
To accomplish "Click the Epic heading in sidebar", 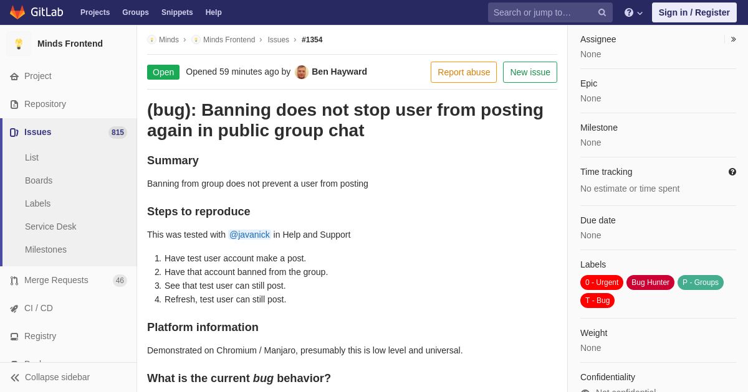I will tap(588, 83).
